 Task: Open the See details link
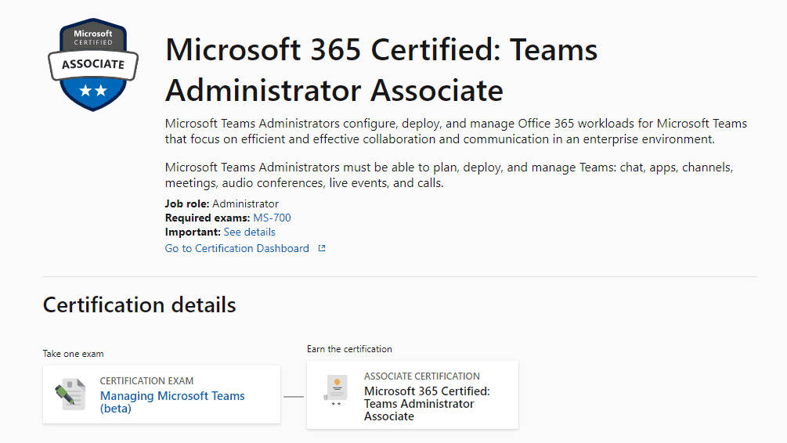[249, 232]
